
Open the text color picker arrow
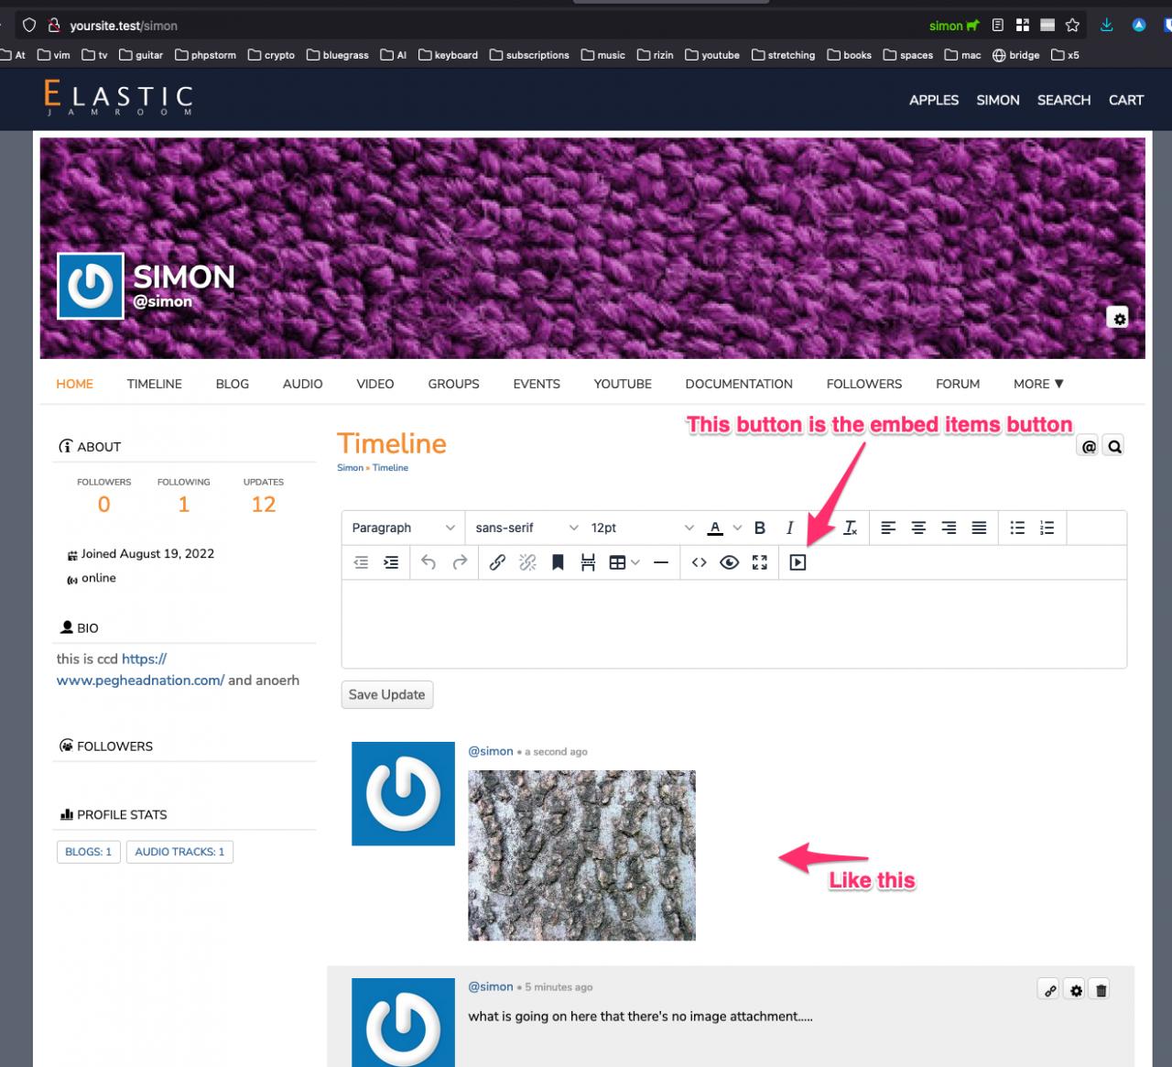pos(737,528)
